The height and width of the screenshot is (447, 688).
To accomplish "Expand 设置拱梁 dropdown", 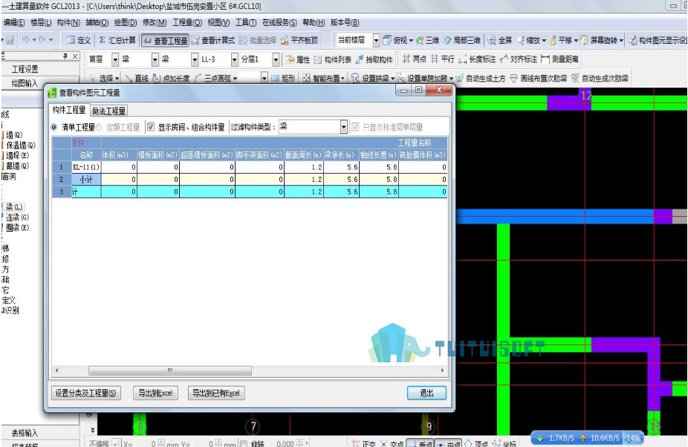I will coord(393,79).
